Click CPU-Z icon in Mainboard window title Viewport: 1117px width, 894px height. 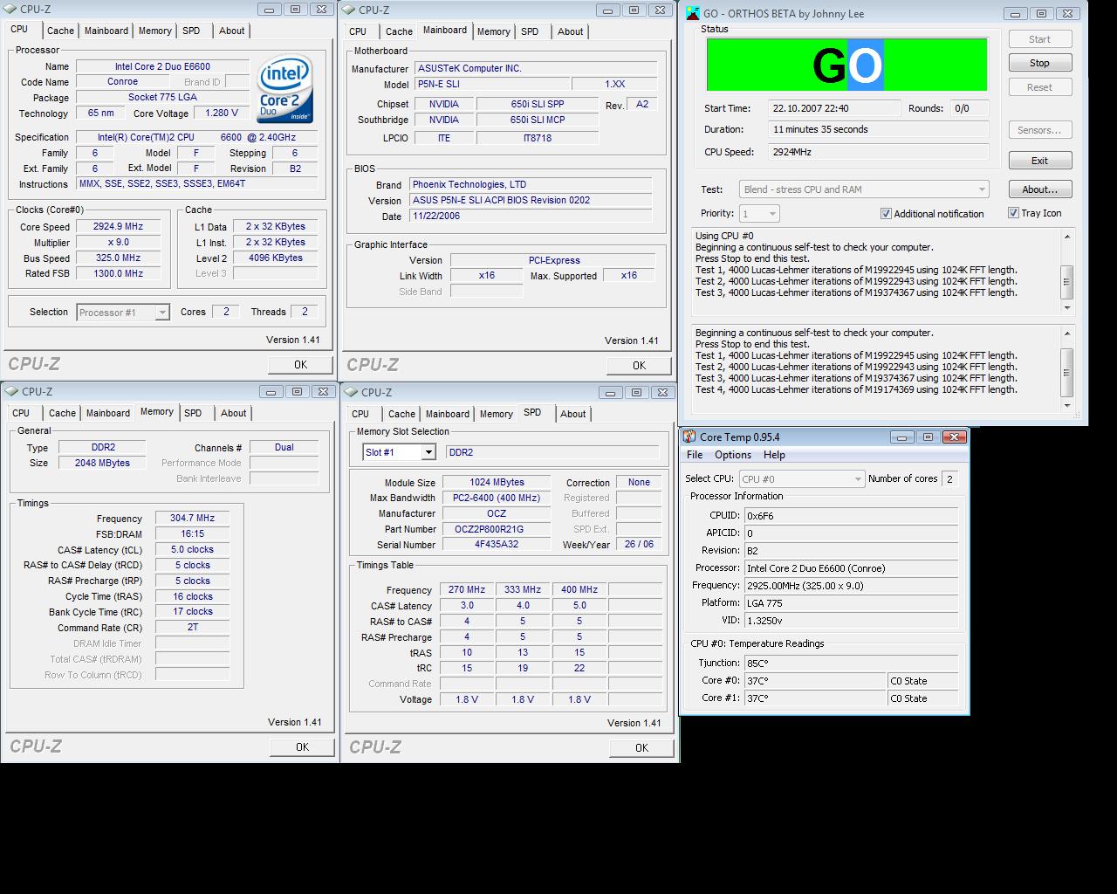click(349, 10)
